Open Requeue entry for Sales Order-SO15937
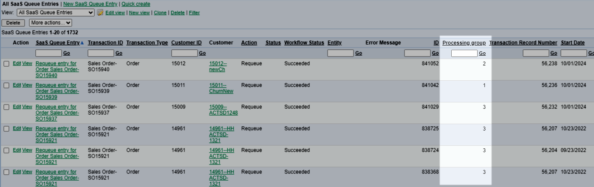594x187 pixels. coord(57,113)
